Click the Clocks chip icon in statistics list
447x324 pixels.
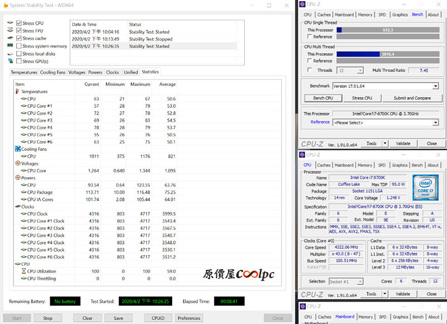coord(18,206)
